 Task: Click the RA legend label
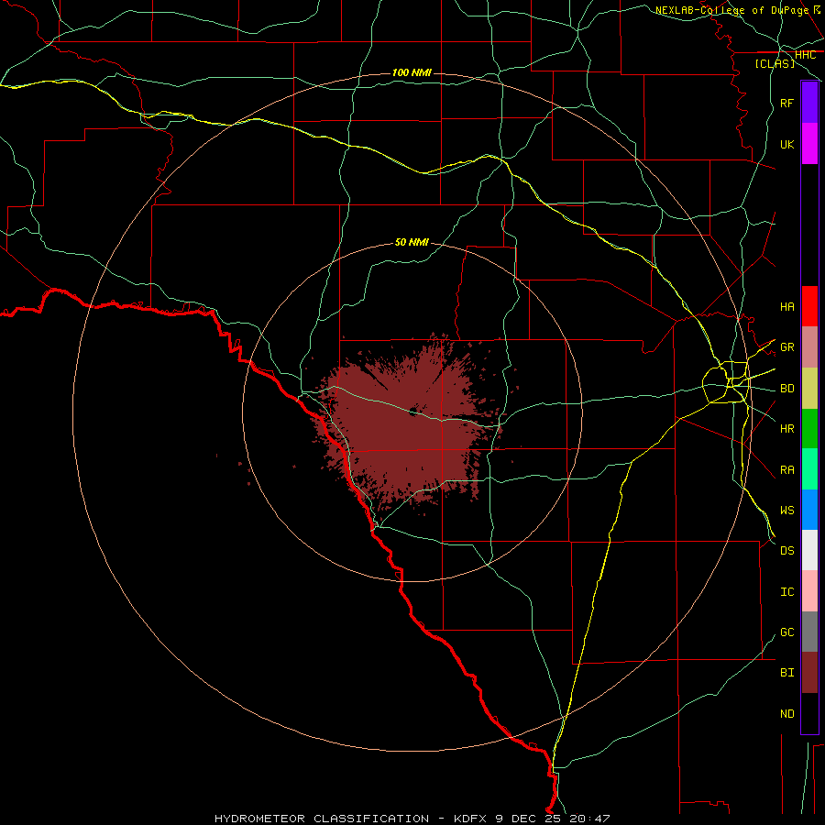point(786,470)
